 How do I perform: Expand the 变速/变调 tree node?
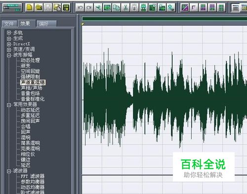(x=9, y=49)
